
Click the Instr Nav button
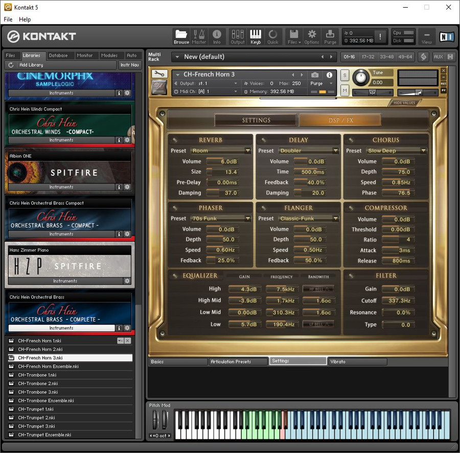pos(130,65)
